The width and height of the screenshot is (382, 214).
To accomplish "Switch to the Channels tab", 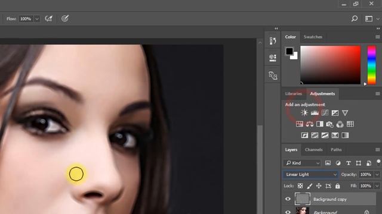I will click(x=313, y=150).
